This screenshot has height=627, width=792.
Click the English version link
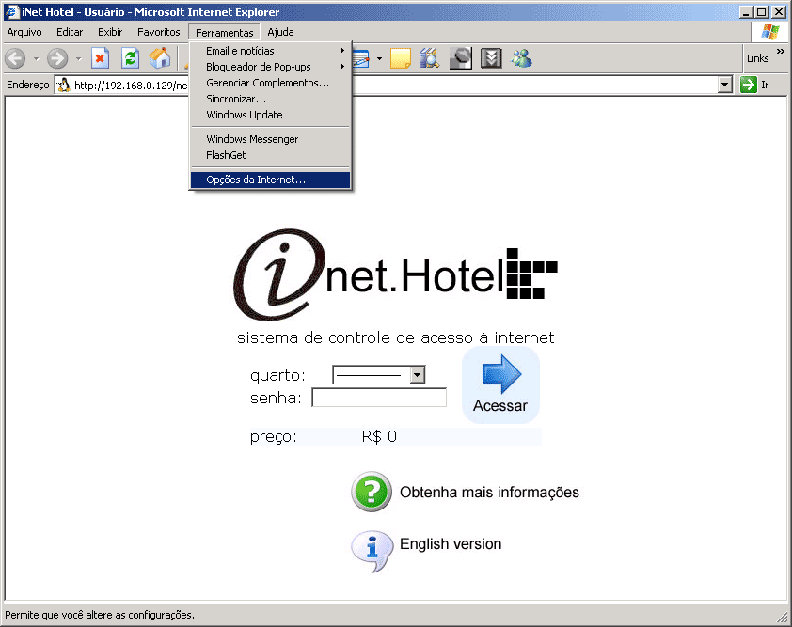(x=451, y=544)
